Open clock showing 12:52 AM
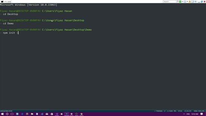This screenshot has height=116, width=206. [x=194, y=114]
